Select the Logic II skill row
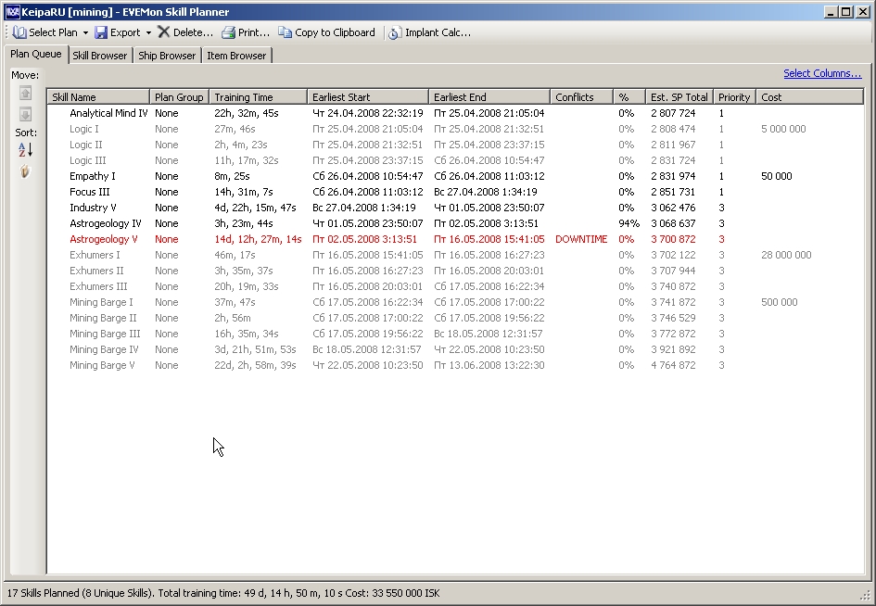Image resolution: width=876 pixels, height=606 pixels. (x=455, y=145)
